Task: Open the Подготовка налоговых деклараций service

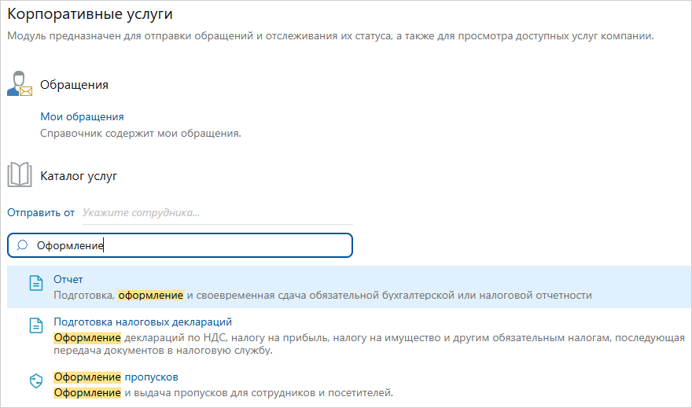Action: coord(142,322)
